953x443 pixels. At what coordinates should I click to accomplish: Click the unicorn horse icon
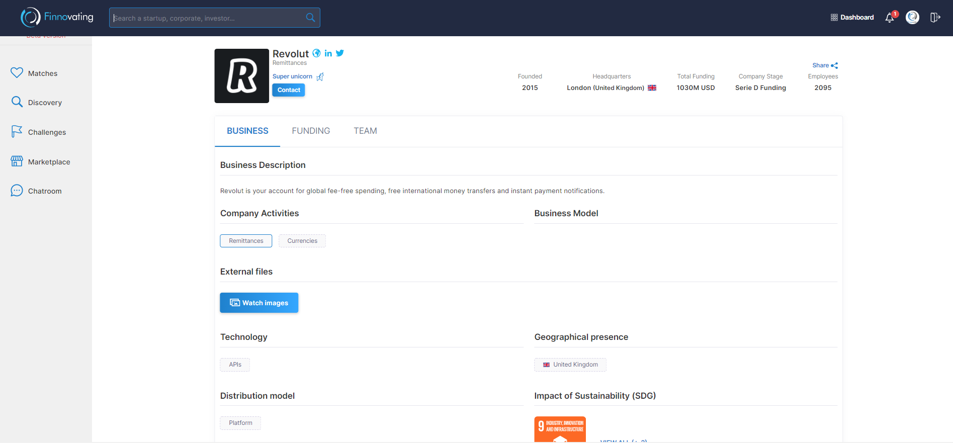(x=320, y=76)
